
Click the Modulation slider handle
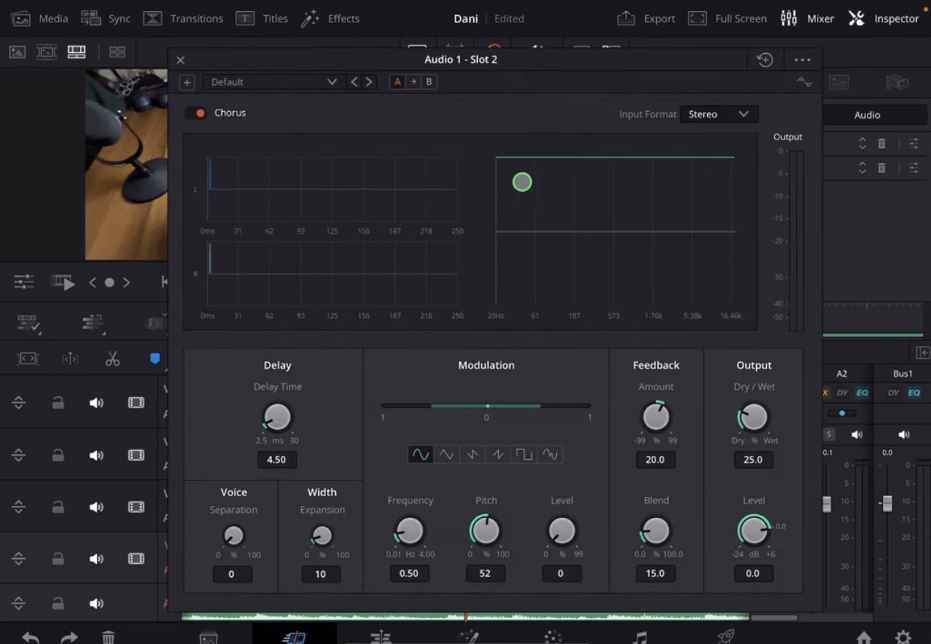coord(487,407)
